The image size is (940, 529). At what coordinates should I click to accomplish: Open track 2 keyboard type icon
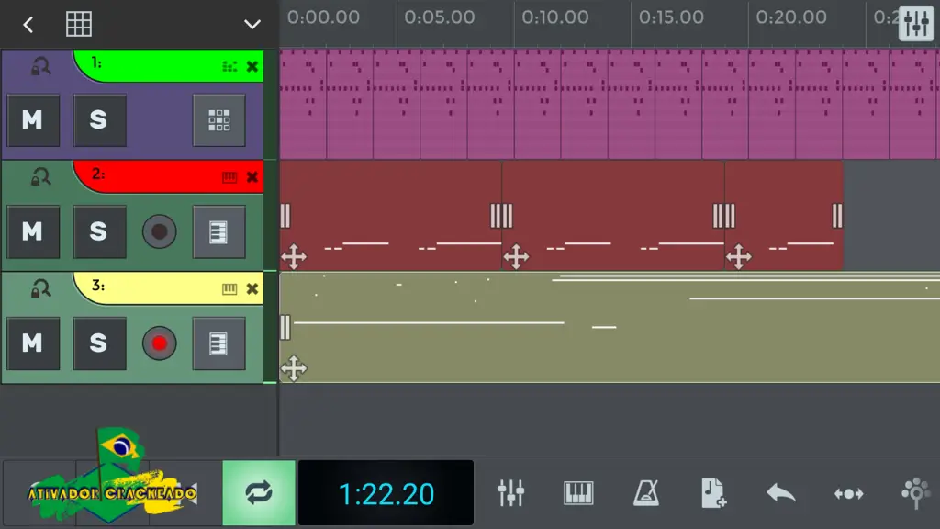[x=229, y=177]
